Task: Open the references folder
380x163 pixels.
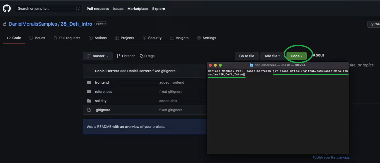Action: tap(103, 92)
